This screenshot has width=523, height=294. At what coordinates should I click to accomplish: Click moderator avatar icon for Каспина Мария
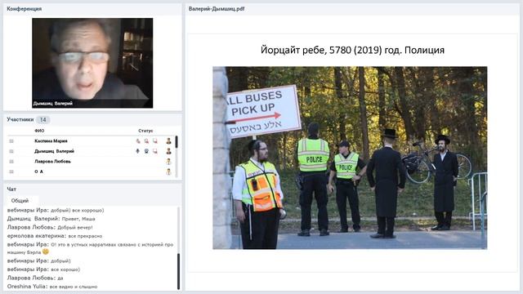pos(169,141)
